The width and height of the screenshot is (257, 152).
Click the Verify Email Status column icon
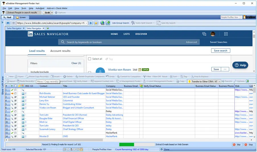pyautogui.click(x=141, y=86)
